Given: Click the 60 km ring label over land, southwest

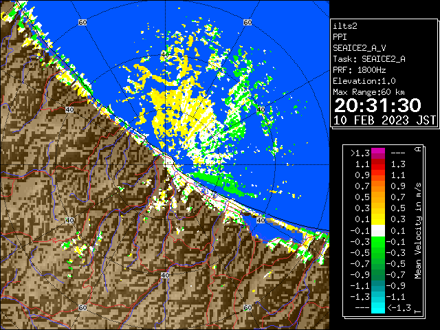Looking at the screenshot, I should (82, 307).
